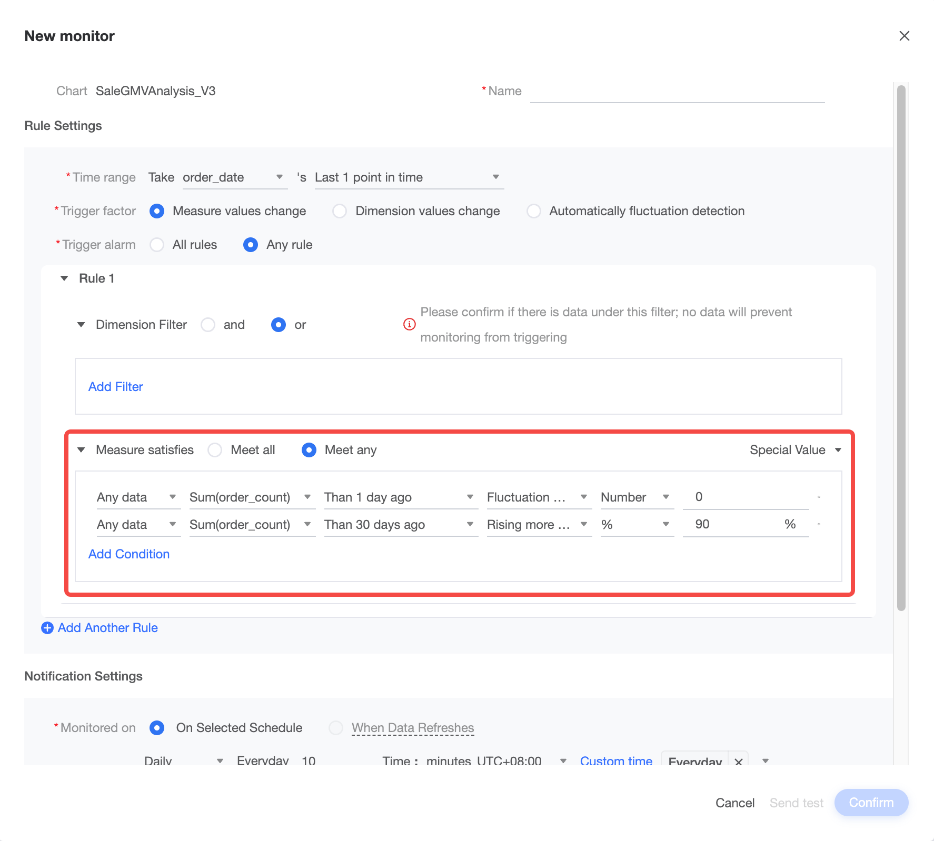934x841 pixels.
Task: Collapse the Measure satisfies section
Action: 81,450
